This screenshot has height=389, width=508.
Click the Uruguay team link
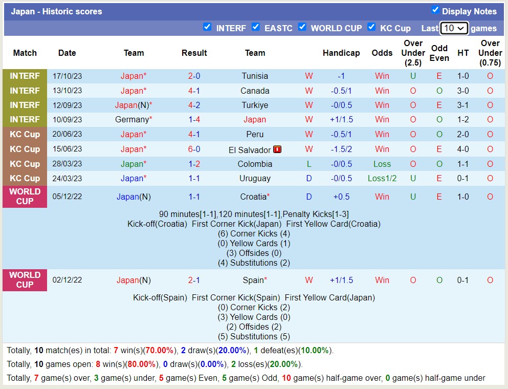click(255, 178)
